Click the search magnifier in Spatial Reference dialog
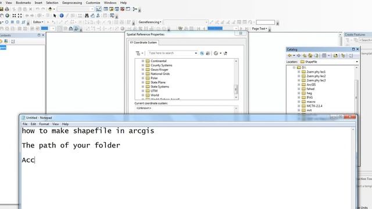372x209 pixels. (202, 53)
